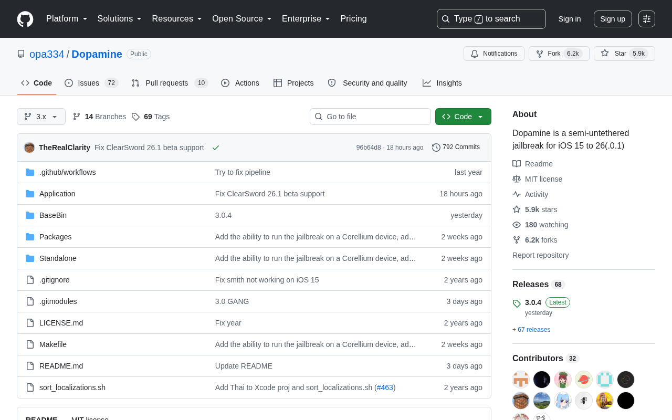Focus the 'Type / to search' field
This screenshot has height=420, width=672.
tap(491, 19)
